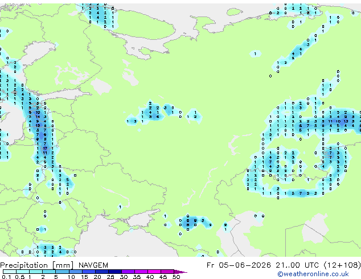Click the 'Fr 05-06-2026' date text
The image size is (361, 279).
(x=239, y=265)
